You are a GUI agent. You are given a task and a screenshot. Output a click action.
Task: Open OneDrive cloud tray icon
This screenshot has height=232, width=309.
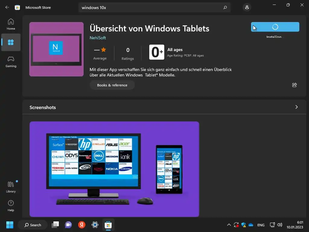coord(251,225)
